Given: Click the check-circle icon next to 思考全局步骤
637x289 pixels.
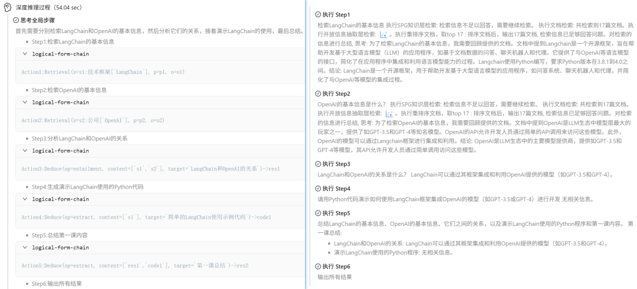Looking at the screenshot, I should click(17, 19).
